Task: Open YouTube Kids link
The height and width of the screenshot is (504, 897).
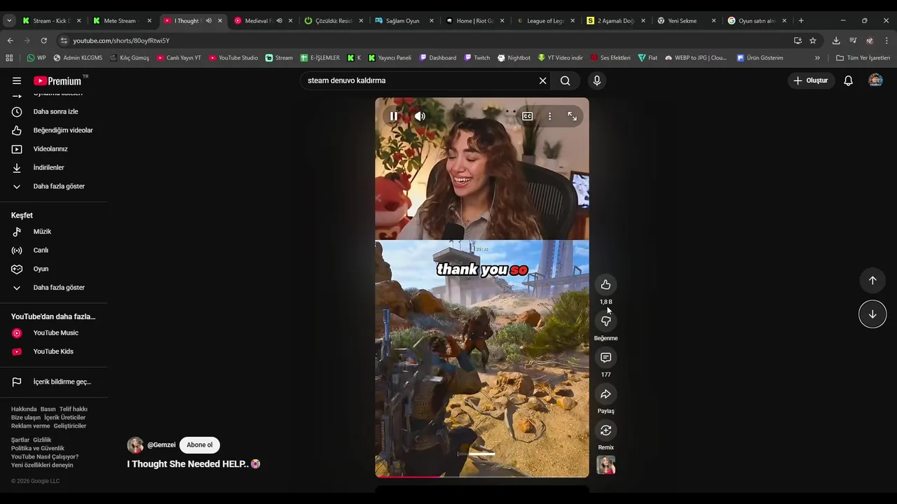Action: click(54, 351)
